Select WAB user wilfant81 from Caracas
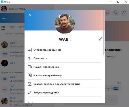 click(x=12, y=101)
